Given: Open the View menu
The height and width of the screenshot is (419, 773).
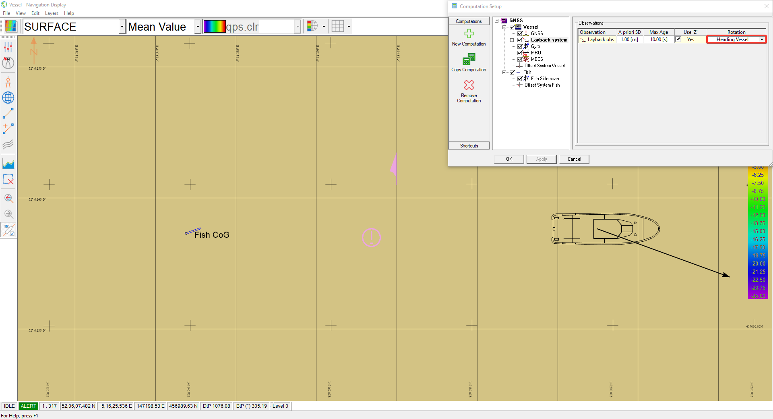Looking at the screenshot, I should [x=21, y=13].
